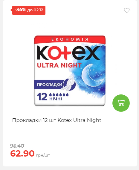This screenshot has height=170, width=139.
Task: Click the word 'Kotex' in product title
Action: point(65,120)
